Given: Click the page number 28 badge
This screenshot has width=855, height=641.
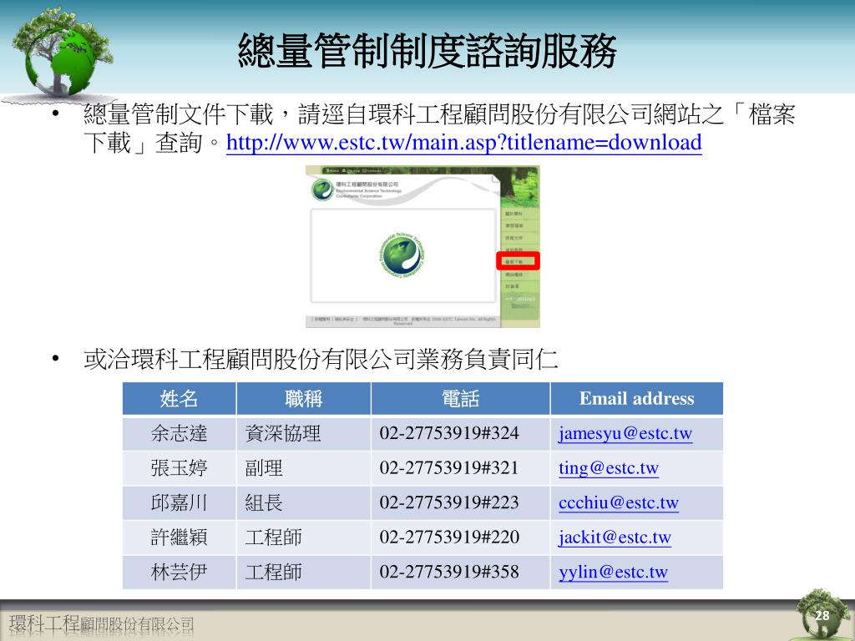Looking at the screenshot, I should tap(822, 615).
